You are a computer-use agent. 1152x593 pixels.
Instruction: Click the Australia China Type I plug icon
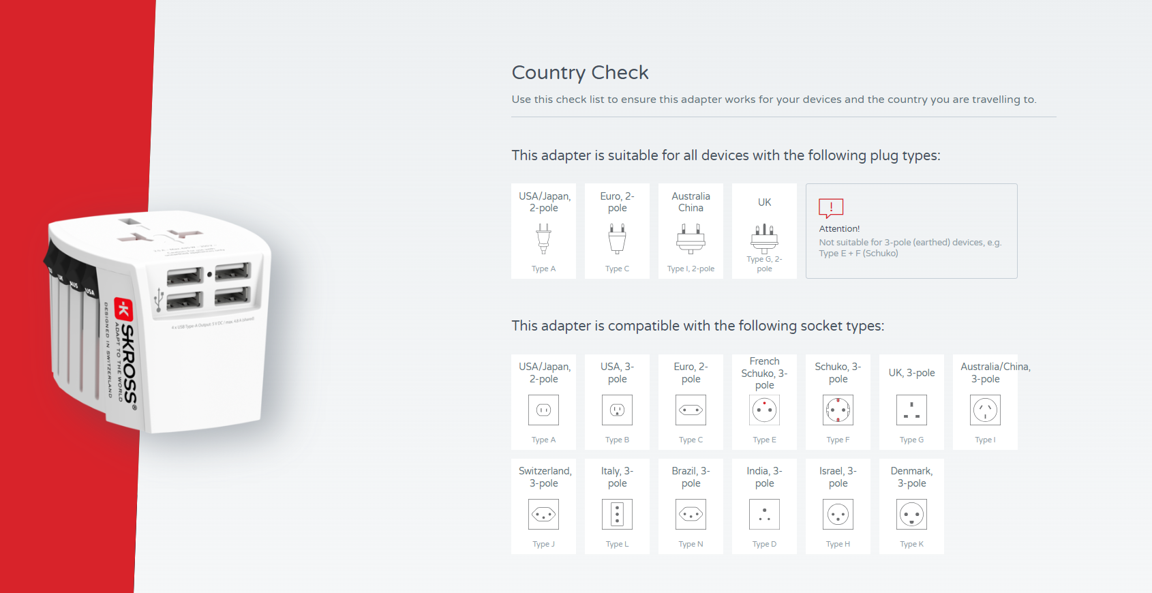[x=691, y=239]
